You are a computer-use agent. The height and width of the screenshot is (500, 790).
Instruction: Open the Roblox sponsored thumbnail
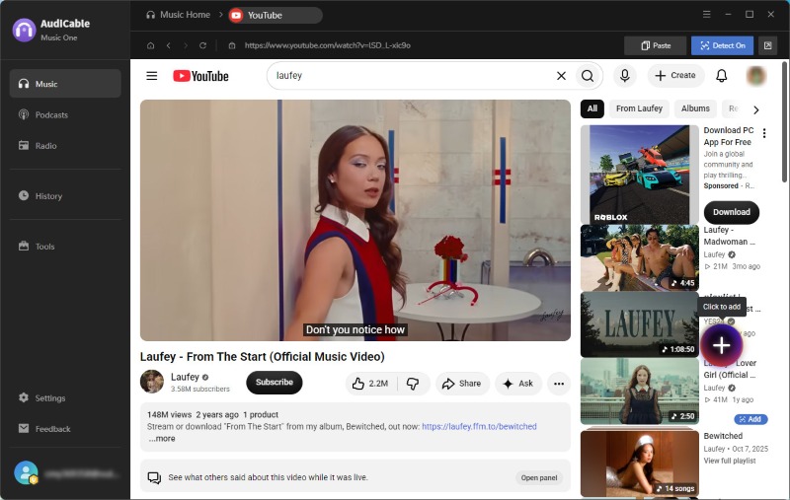[639, 175]
